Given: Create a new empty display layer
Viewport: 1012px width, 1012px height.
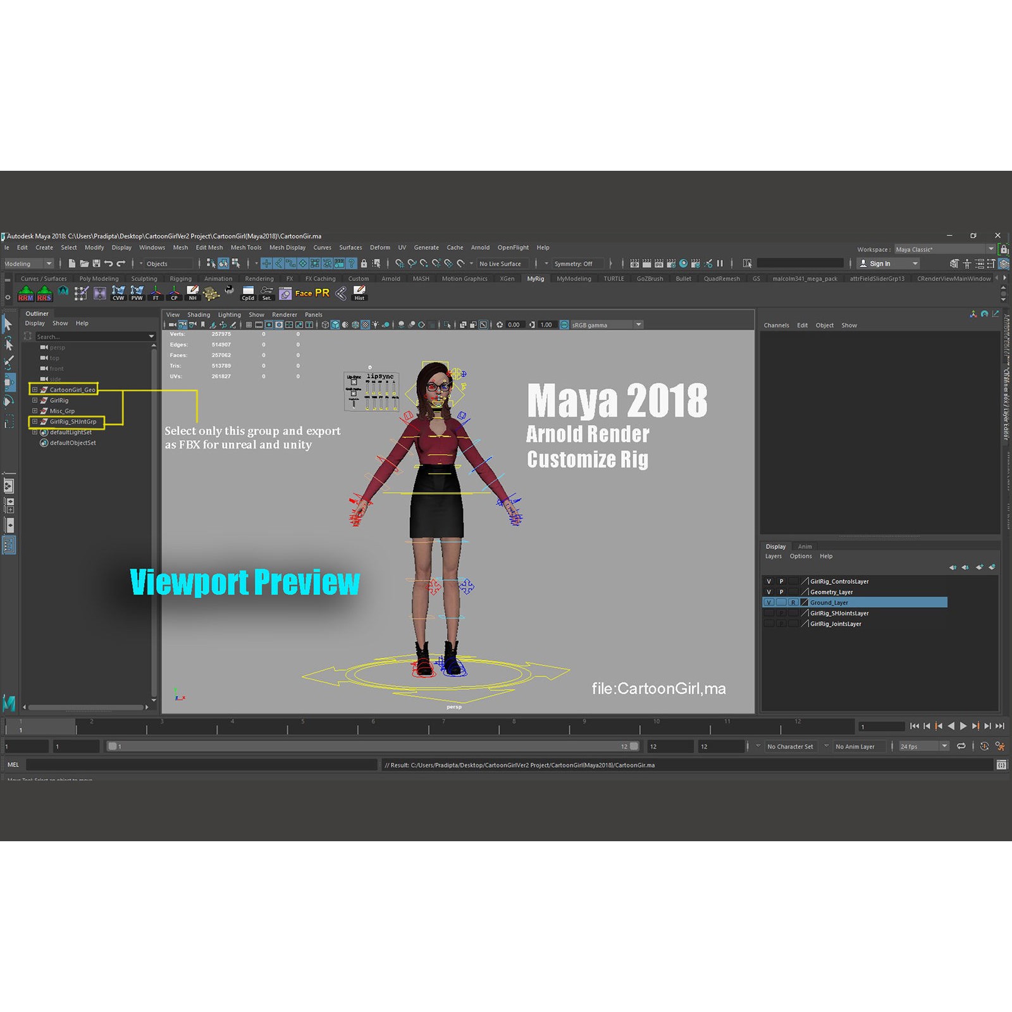Looking at the screenshot, I should (x=979, y=567).
